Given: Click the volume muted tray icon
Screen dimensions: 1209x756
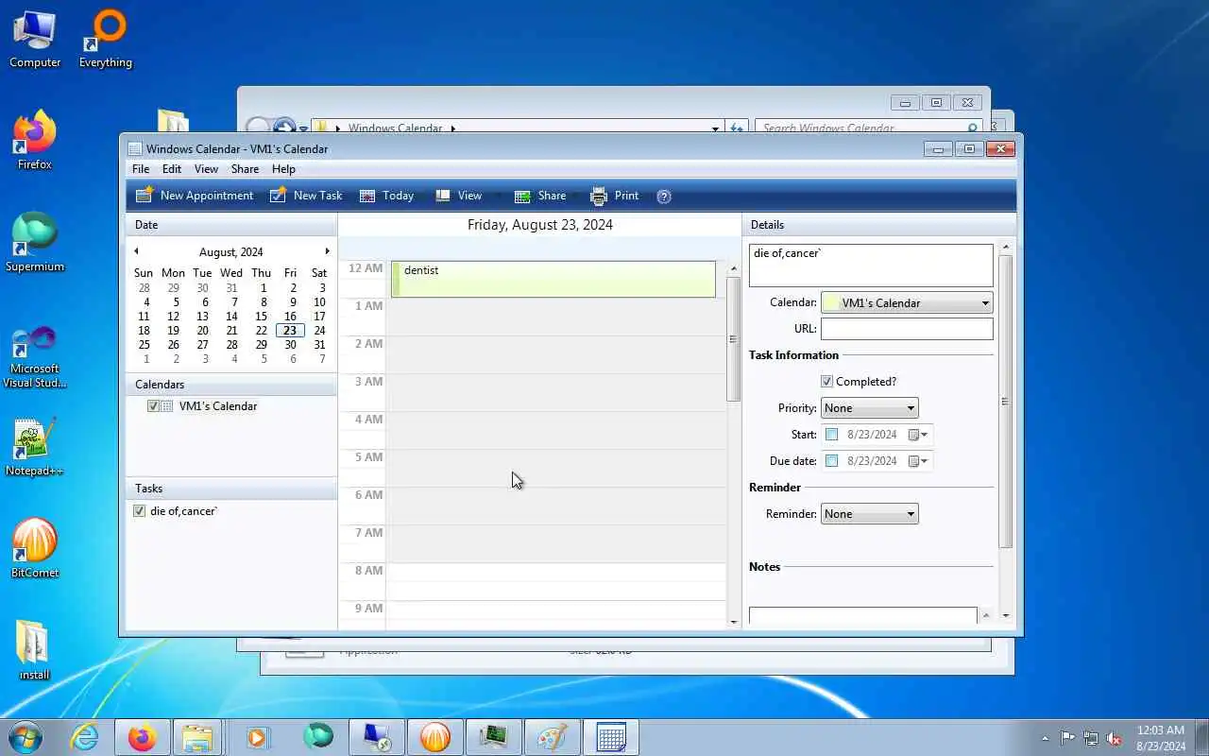Looking at the screenshot, I should coord(1114,738).
